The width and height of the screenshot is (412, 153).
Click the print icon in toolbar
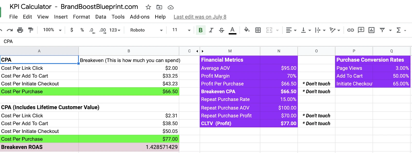tap(20, 30)
